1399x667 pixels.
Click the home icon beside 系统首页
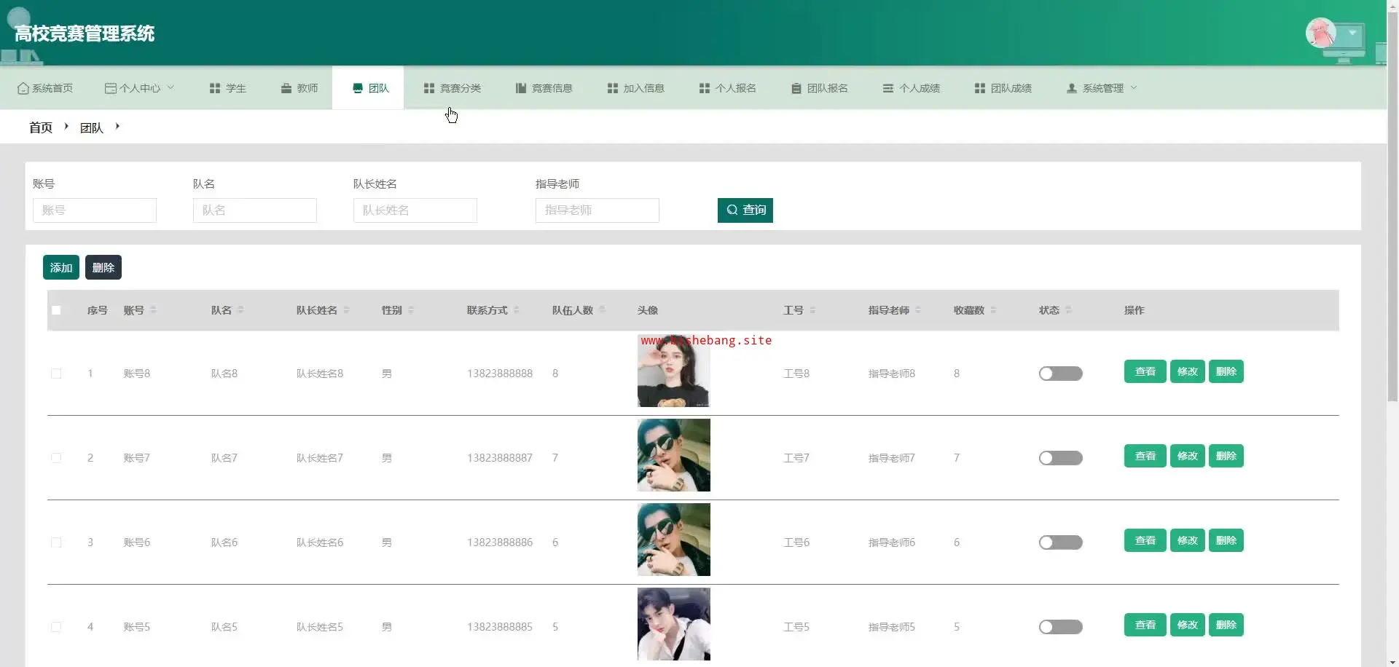click(23, 88)
